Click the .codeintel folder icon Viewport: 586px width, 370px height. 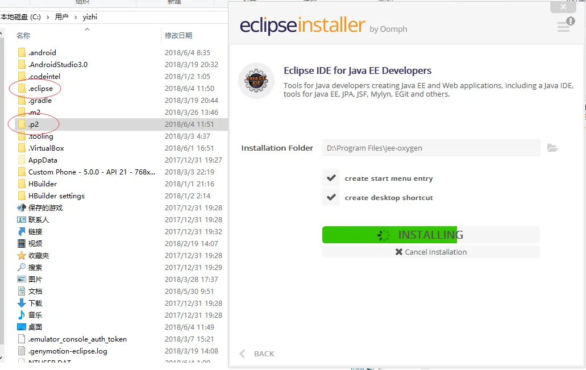click(22, 77)
